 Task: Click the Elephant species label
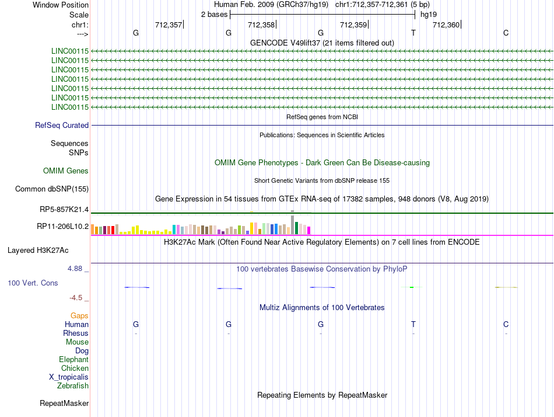[x=73, y=360]
